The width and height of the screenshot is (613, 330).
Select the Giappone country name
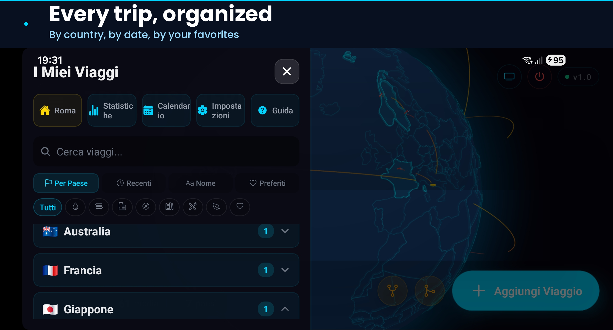tap(89, 309)
